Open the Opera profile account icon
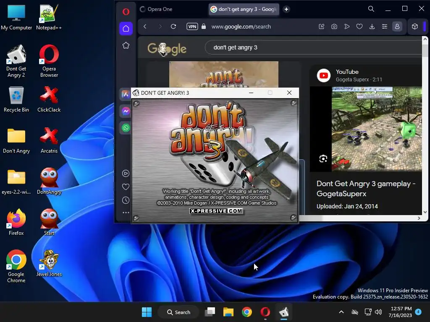430x322 pixels. pyautogui.click(x=397, y=26)
